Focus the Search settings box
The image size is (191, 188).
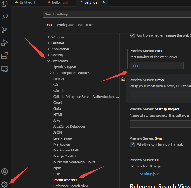click(117, 14)
